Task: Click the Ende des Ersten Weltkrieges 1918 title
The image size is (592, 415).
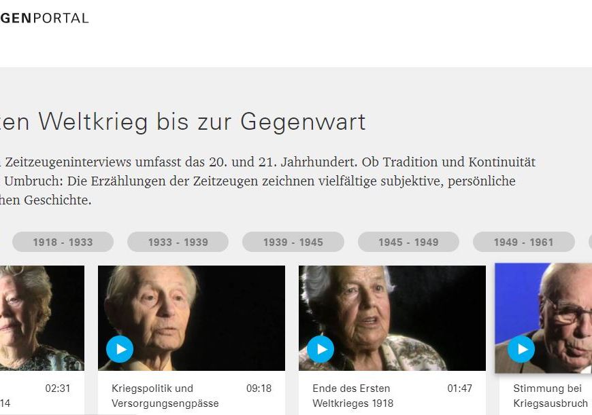Action: pyautogui.click(x=352, y=396)
